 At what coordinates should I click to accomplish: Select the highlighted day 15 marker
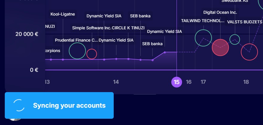pyautogui.click(x=177, y=82)
